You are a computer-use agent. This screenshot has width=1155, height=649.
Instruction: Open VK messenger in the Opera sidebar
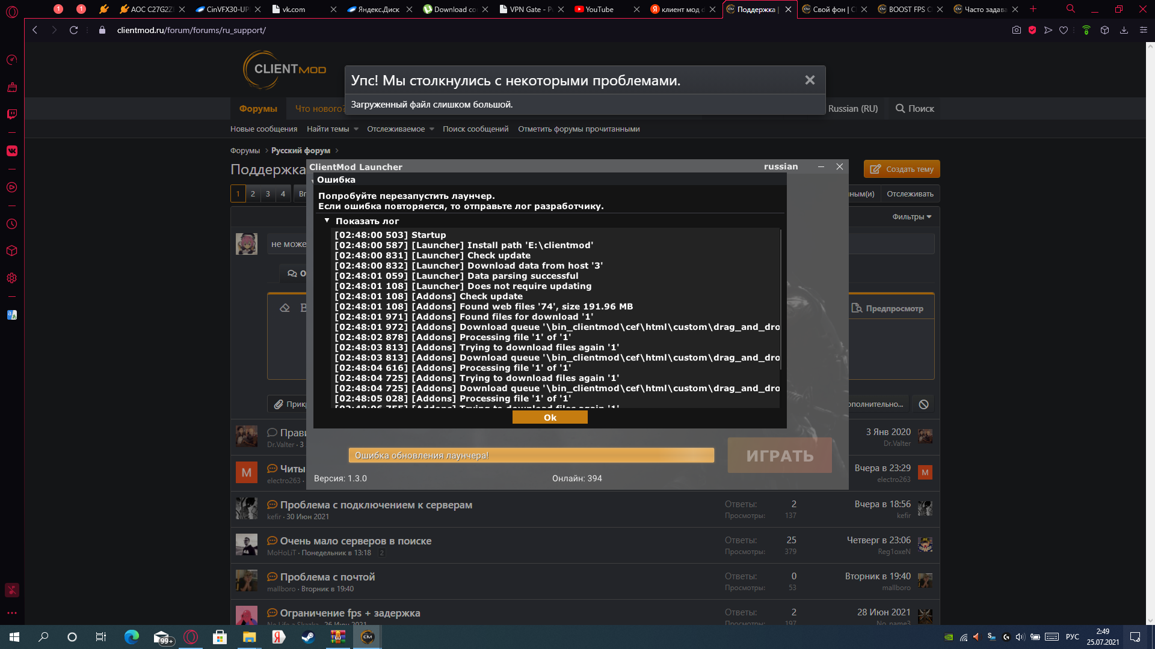(12, 151)
